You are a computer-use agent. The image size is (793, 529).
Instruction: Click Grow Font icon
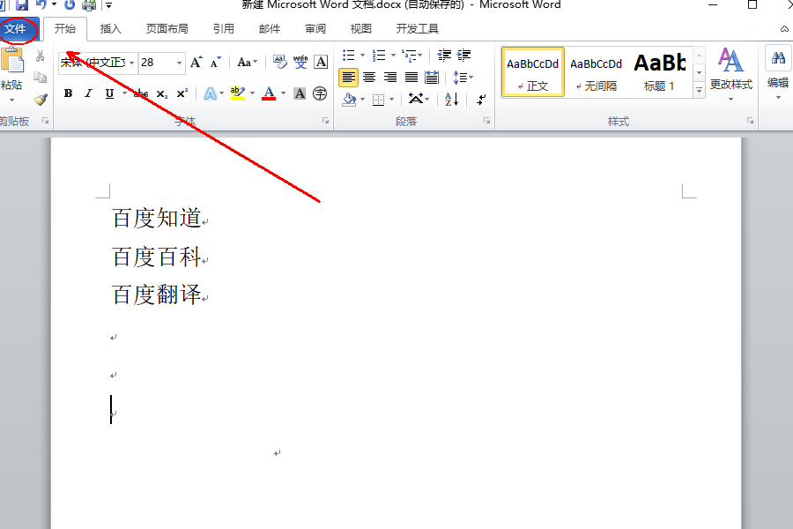tap(196, 63)
